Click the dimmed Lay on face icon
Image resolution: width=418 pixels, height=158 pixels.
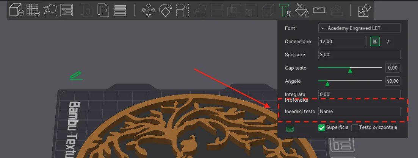tap(200, 10)
